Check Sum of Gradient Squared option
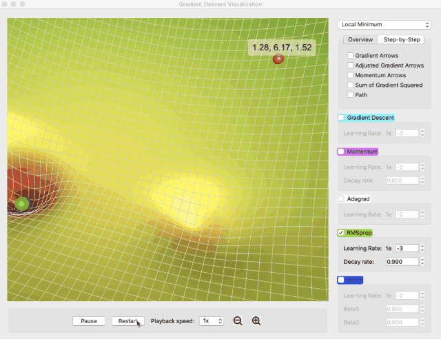 coord(350,85)
